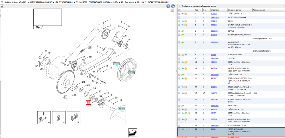Toggle the select circle for СУППОРТ row
Image resolution: width=285 pixels, height=138 pixels.
(179, 58)
